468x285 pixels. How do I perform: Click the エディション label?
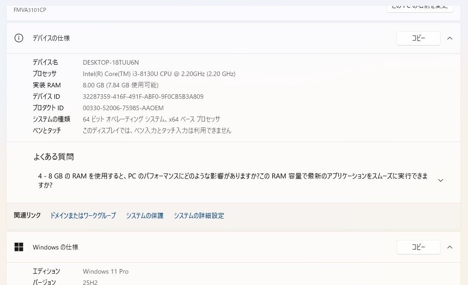46,271
